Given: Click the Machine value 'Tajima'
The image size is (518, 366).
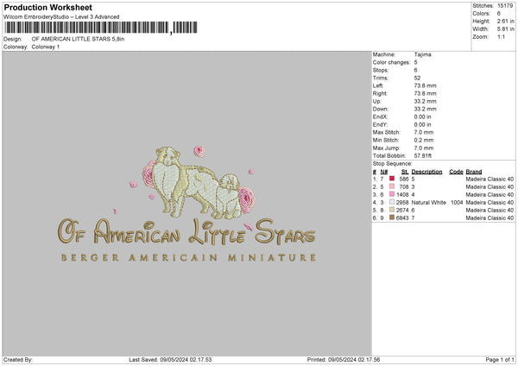Looking at the screenshot, I should 422,54.
